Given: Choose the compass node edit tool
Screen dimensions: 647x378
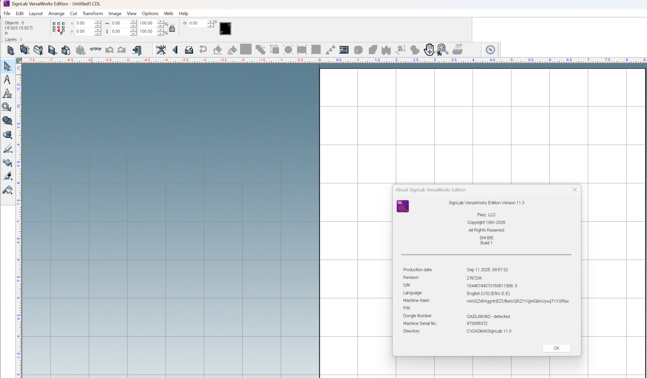Looking at the screenshot, I should pos(7,79).
